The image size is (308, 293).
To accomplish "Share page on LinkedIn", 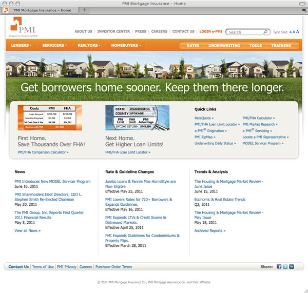I will click(x=292, y=266).
